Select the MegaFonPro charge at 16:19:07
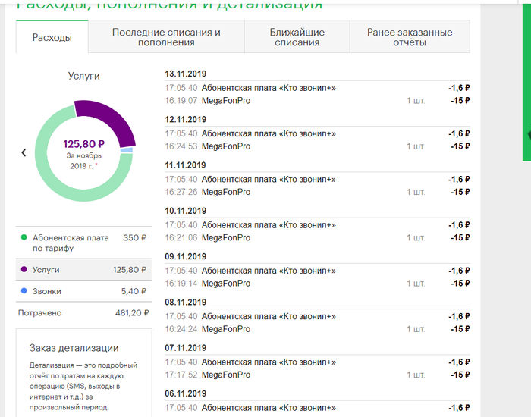Viewport: 531px width, 417px height. (x=226, y=100)
